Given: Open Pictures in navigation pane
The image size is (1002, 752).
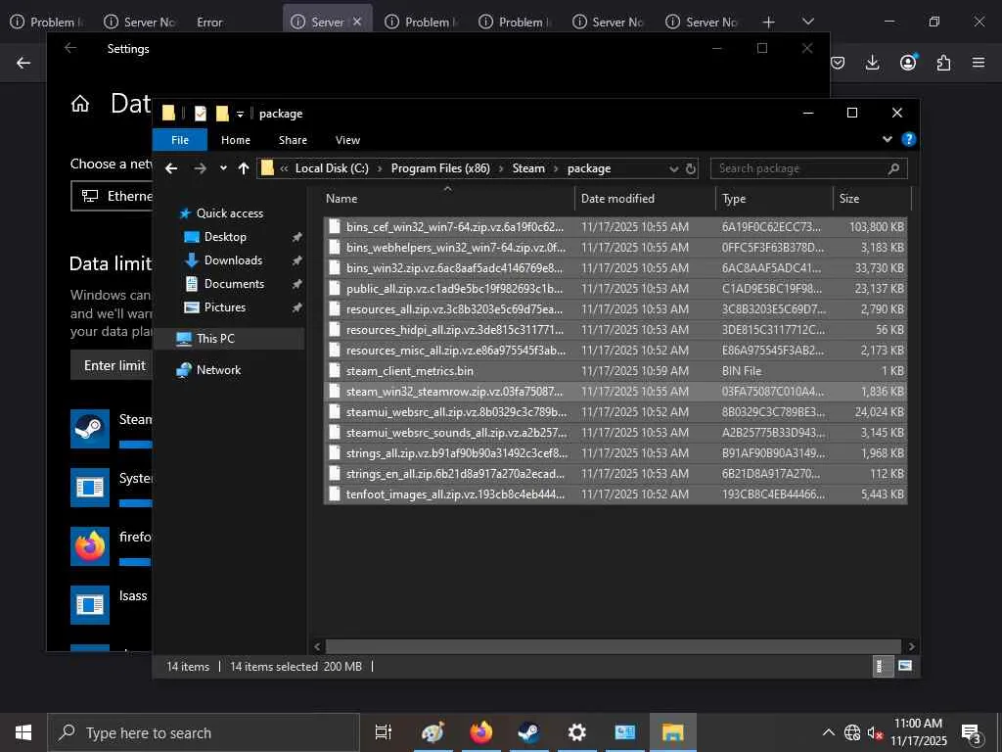Looking at the screenshot, I should (x=224, y=306).
